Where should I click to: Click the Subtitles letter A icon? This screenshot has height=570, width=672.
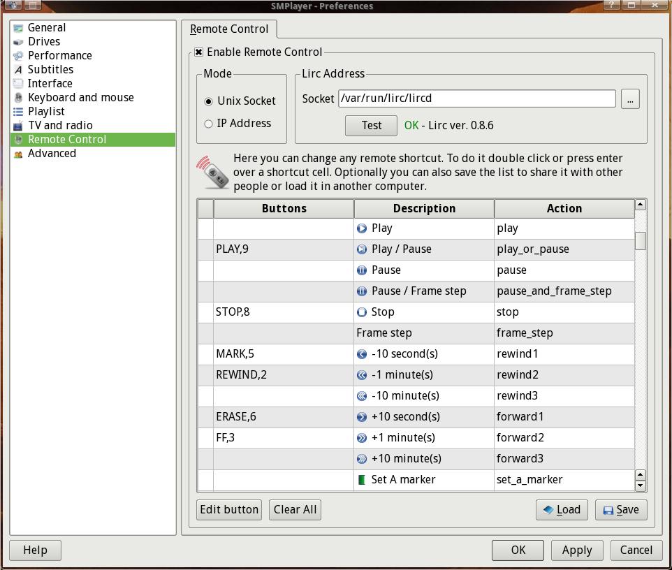(18, 70)
